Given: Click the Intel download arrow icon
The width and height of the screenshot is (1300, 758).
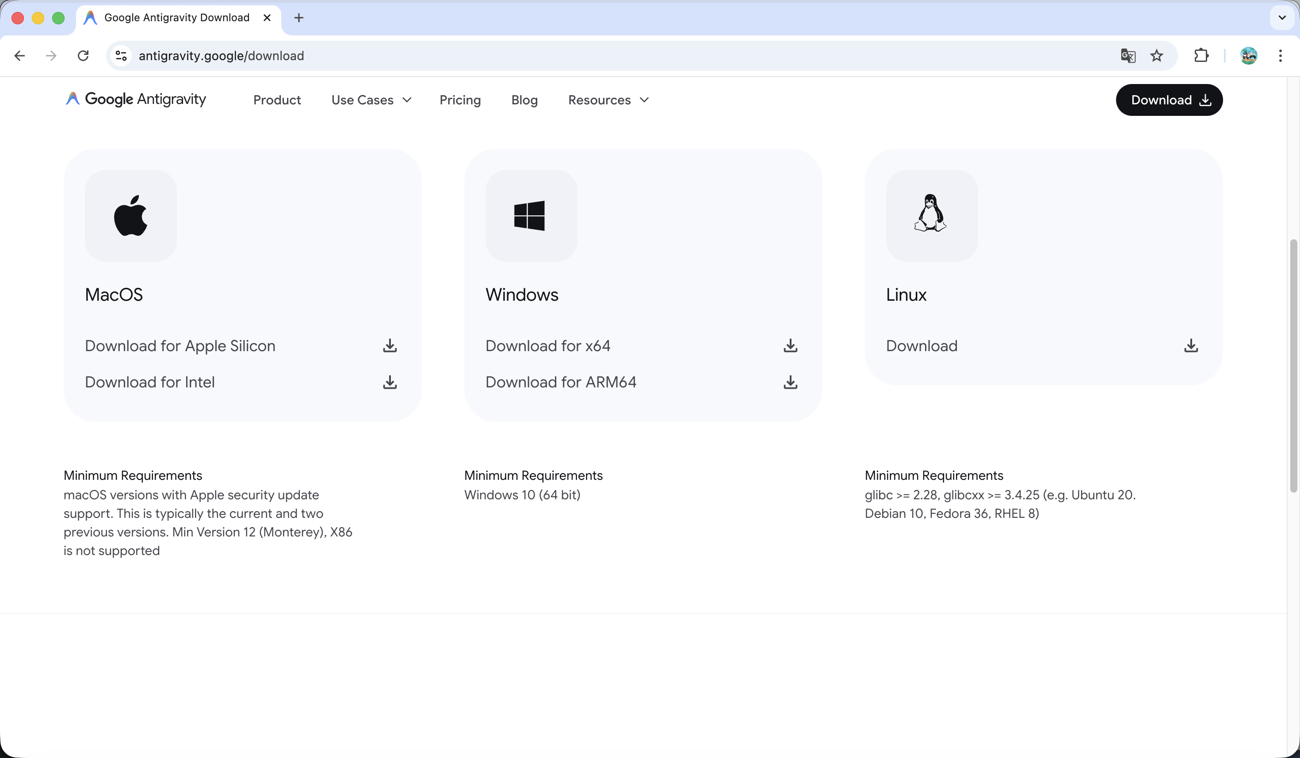Looking at the screenshot, I should click(x=390, y=383).
